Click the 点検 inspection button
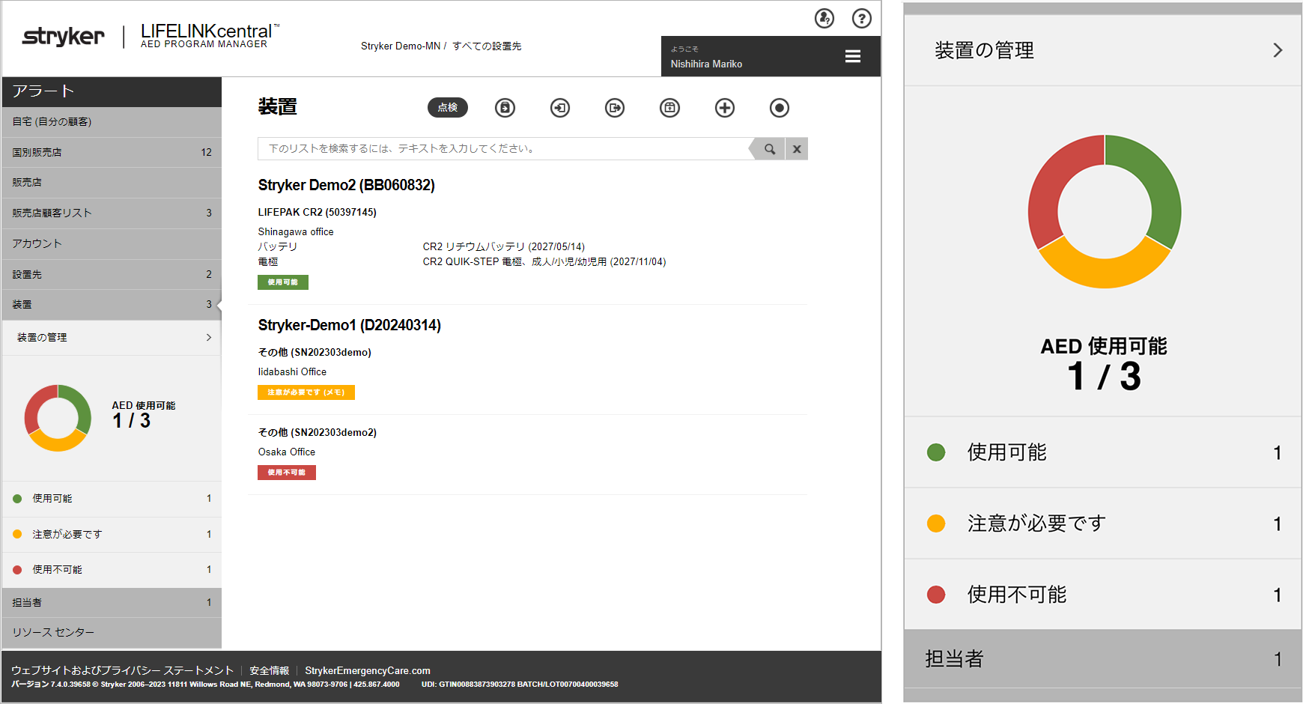The image size is (1303, 704). [448, 108]
